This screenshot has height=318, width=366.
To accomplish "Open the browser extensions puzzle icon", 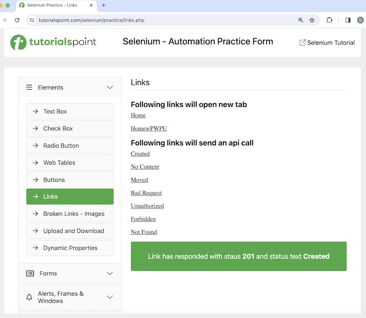I will [x=329, y=20].
